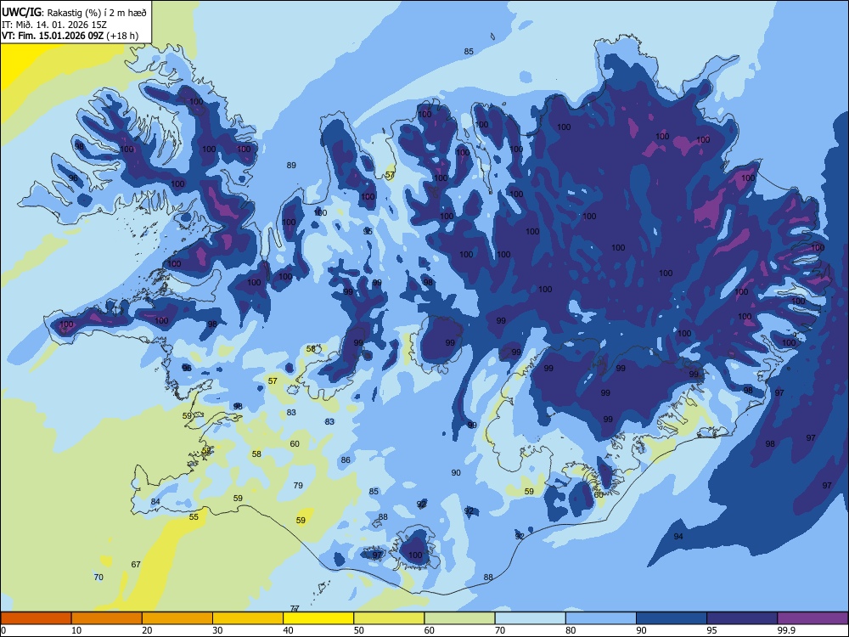The image size is (849, 637).
Task: Click the legend scale label 99.9
Action: pos(786,630)
